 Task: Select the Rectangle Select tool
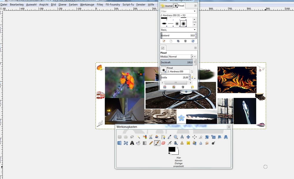pos(120,137)
